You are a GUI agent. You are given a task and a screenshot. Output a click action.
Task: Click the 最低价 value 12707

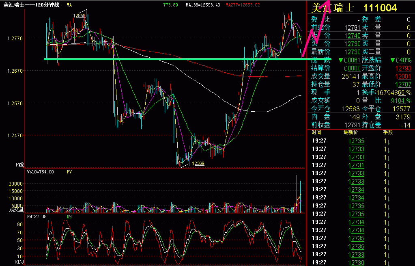(403, 84)
